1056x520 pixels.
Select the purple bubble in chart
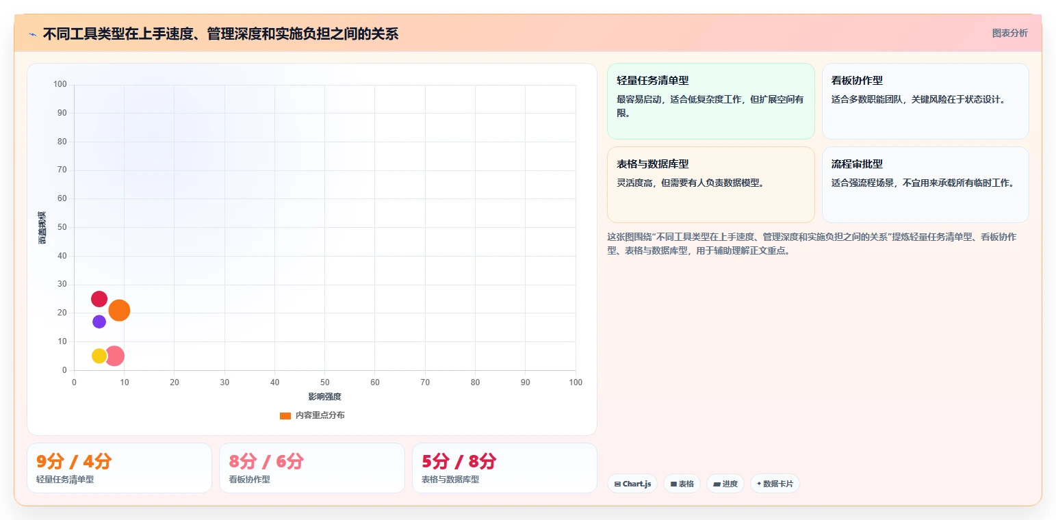(99, 322)
